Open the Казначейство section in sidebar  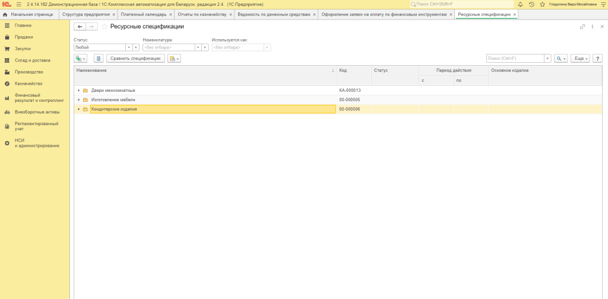28,83
